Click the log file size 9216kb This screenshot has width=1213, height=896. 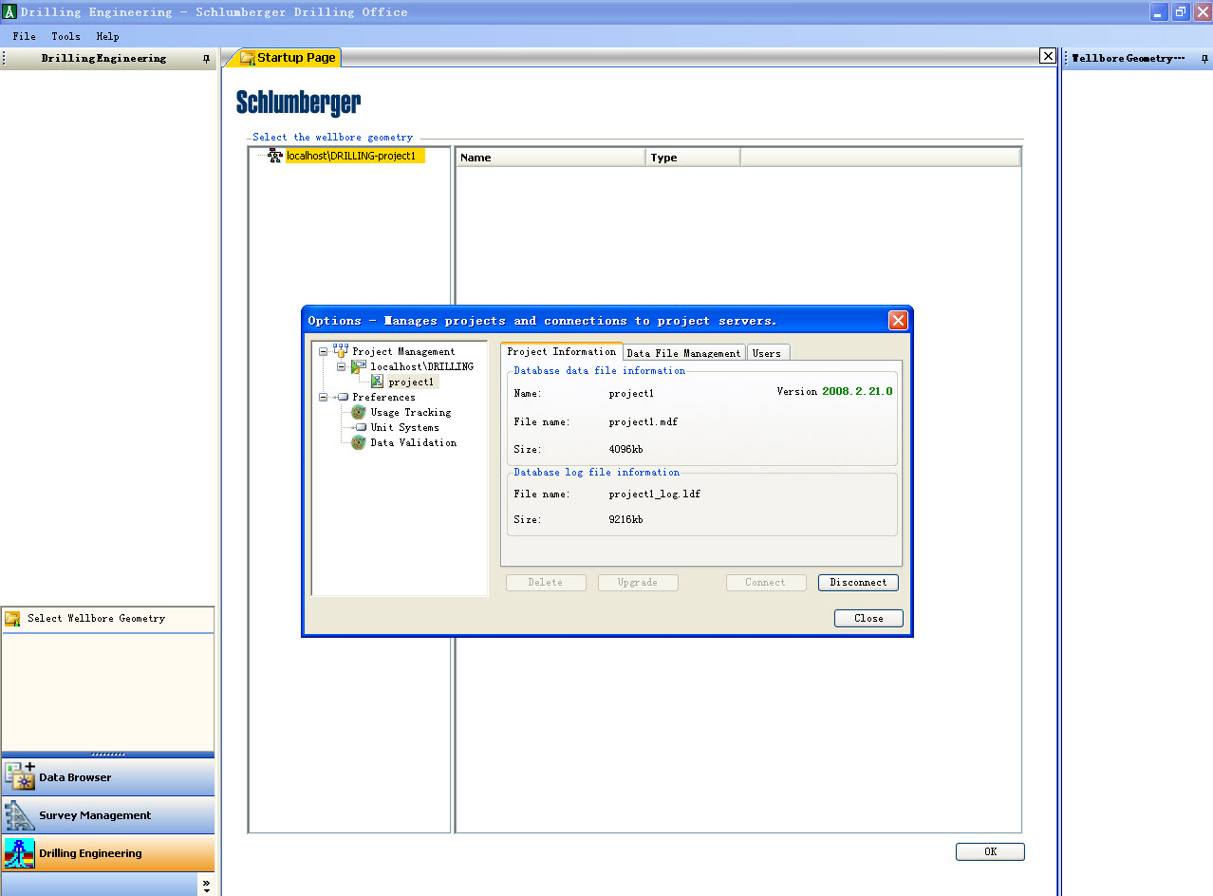[x=626, y=519]
